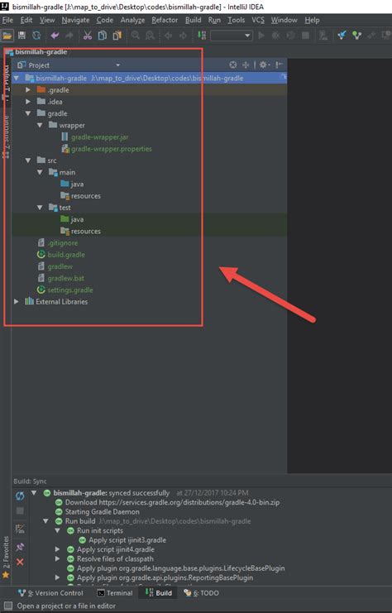Open the File menu
Image resolution: width=392 pixels, height=613 pixels.
pos(7,20)
